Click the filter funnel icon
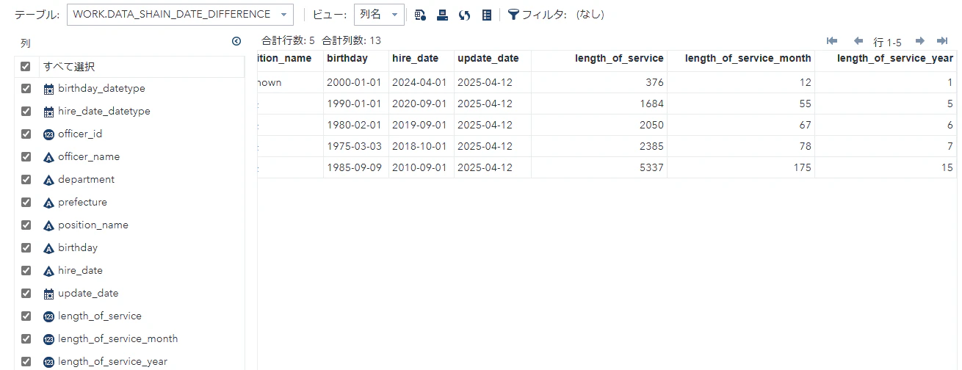 click(x=513, y=15)
